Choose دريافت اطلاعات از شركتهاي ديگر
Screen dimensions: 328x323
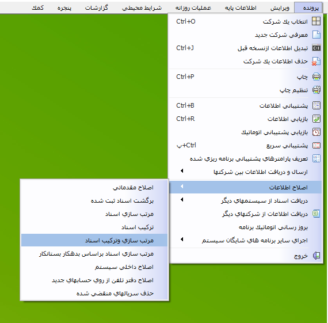[x=245, y=214]
